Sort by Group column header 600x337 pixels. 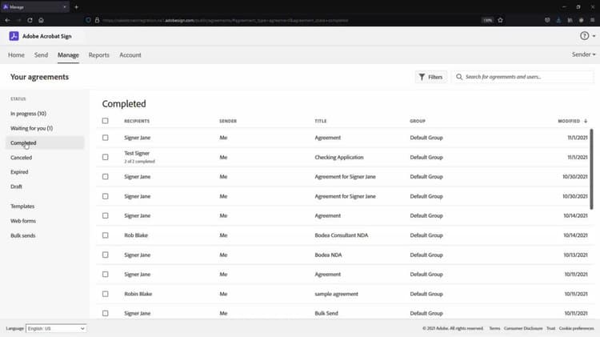pyautogui.click(x=418, y=121)
